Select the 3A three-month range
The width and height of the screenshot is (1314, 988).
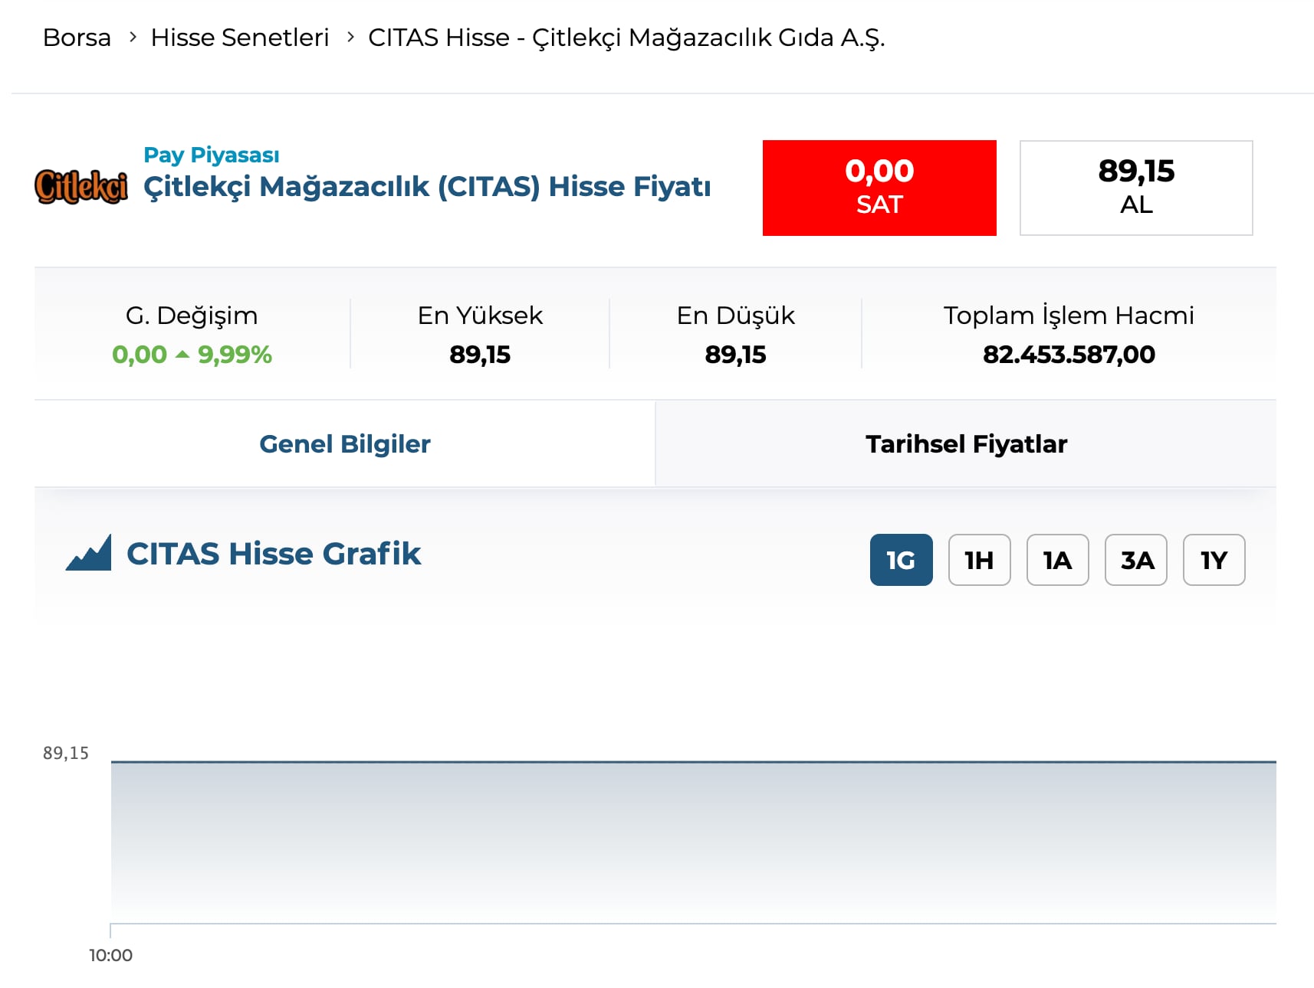1135,560
